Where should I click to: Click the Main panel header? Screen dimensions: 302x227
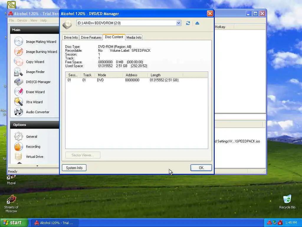click(35, 30)
